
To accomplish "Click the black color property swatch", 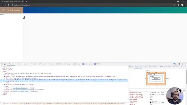I will point(150,103).
